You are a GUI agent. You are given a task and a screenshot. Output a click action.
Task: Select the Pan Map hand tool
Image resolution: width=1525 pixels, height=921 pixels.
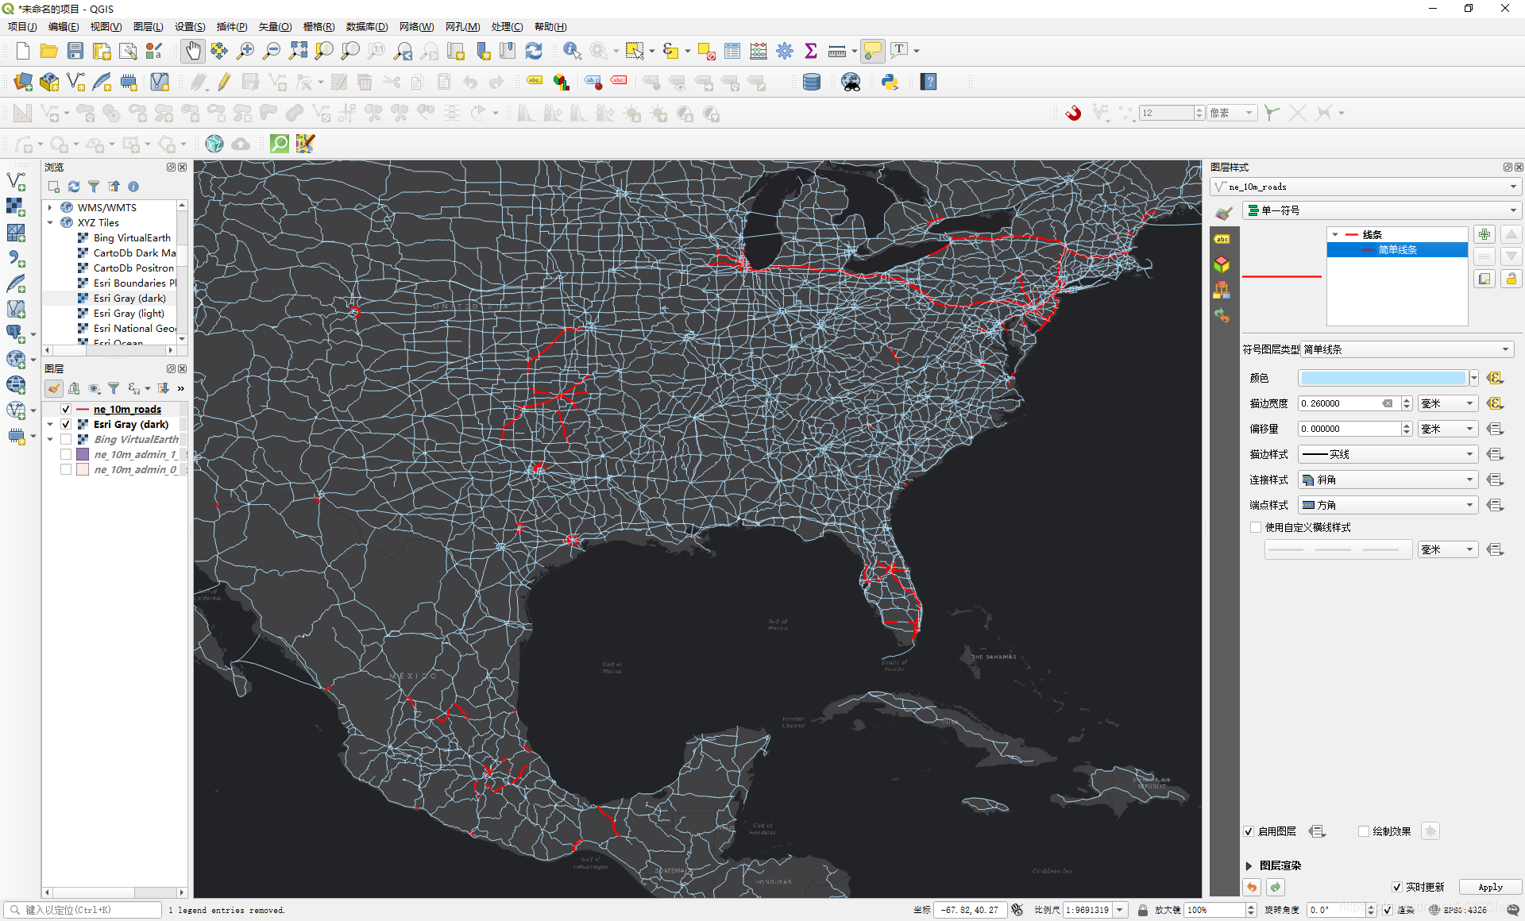tap(193, 51)
